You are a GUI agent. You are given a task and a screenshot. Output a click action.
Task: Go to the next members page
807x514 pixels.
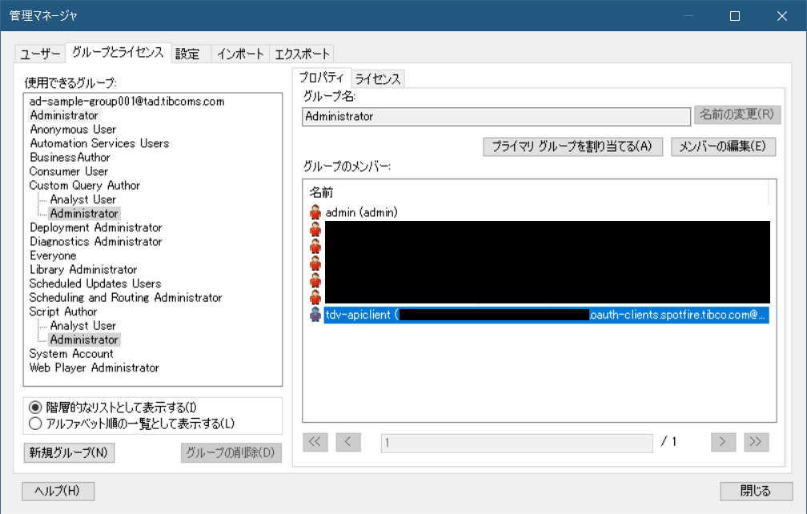click(x=723, y=442)
